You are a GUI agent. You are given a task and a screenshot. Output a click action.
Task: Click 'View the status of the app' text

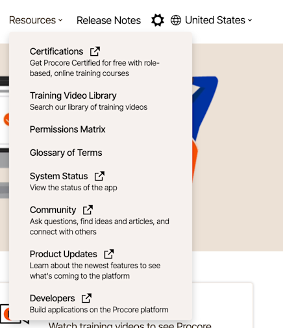(x=73, y=188)
